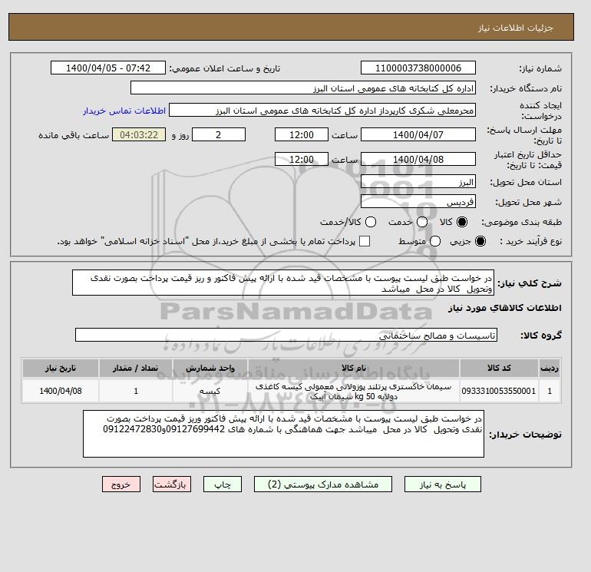Click the remaining days field showing 2
Screen dimensions: 591x572
(219, 134)
